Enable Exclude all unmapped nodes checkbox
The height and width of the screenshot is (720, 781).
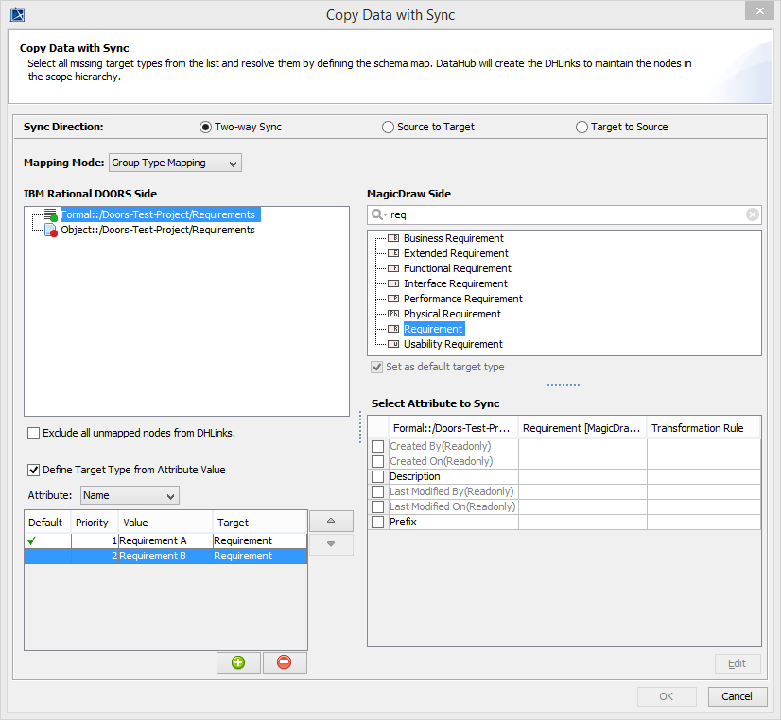[34, 434]
